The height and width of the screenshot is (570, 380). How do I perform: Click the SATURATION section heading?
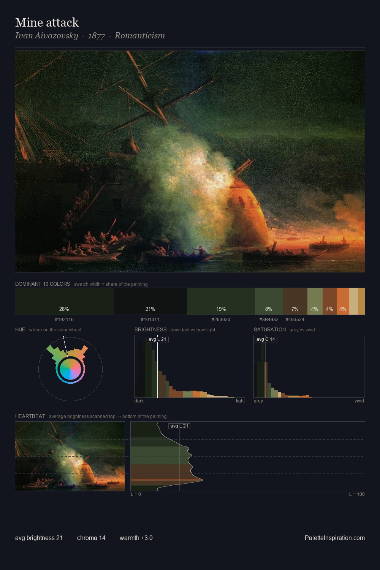270,329
